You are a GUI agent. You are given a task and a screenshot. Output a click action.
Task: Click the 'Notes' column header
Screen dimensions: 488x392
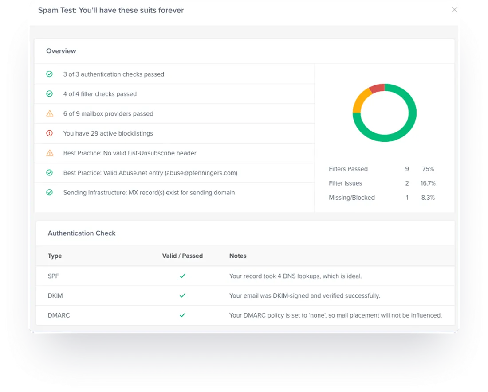coord(238,256)
